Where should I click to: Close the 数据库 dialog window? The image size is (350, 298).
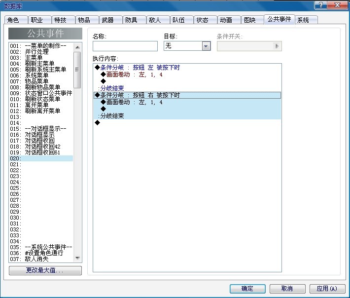(338, 5)
